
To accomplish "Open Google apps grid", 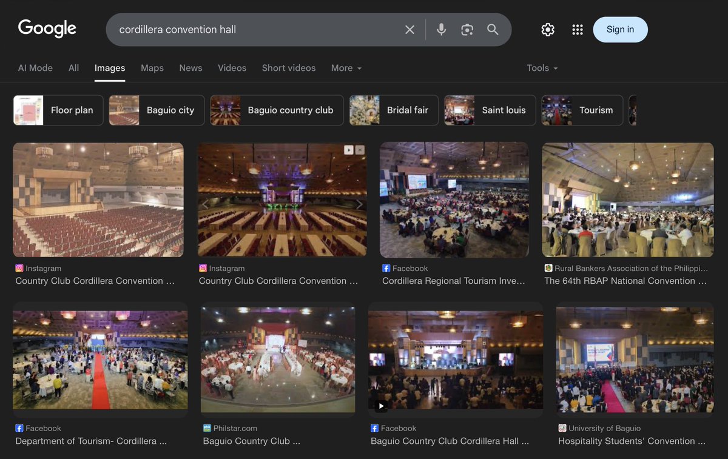I will point(578,30).
